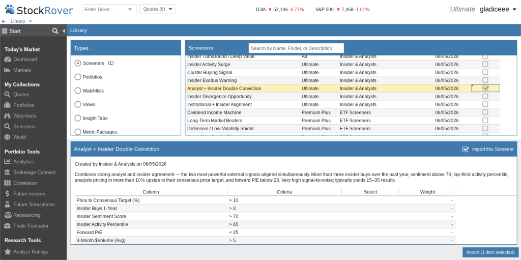Screen dimensions: 521x260
Task: Select the Watchlists radio button
Action: [78, 91]
